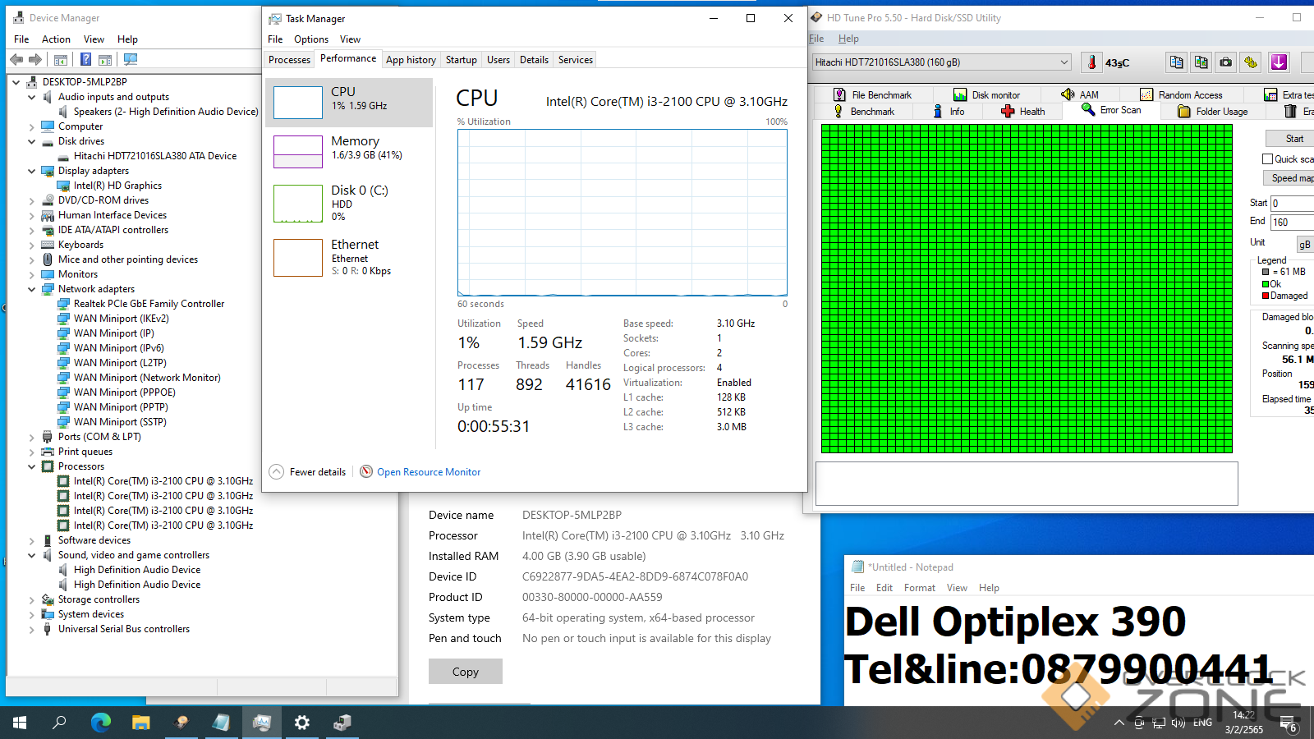Open the Format menu in Notepad
1314x739 pixels.
[920, 588]
